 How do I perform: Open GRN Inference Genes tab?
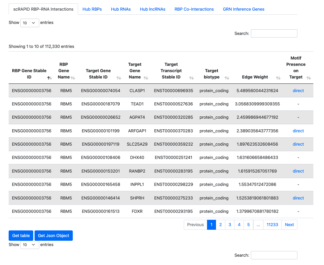pos(244,9)
